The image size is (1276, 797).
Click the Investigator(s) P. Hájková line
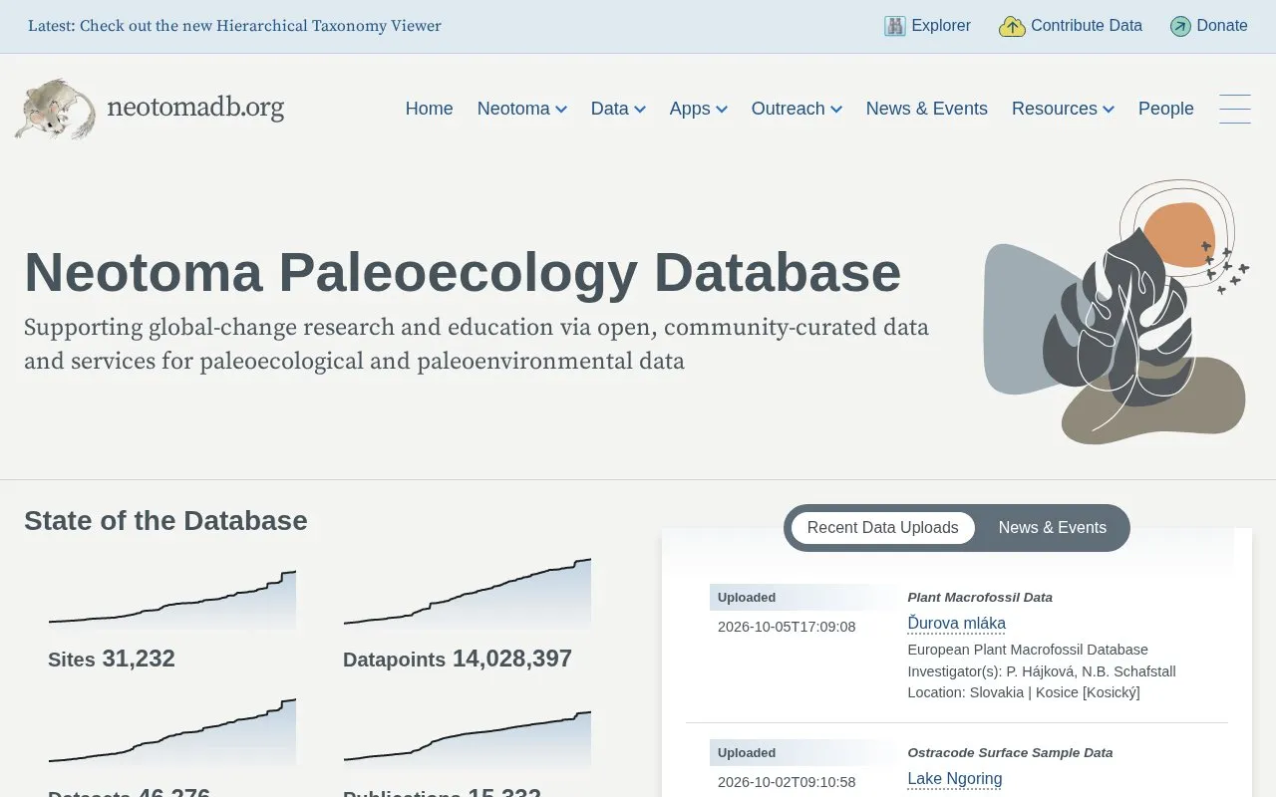pyautogui.click(x=1042, y=671)
